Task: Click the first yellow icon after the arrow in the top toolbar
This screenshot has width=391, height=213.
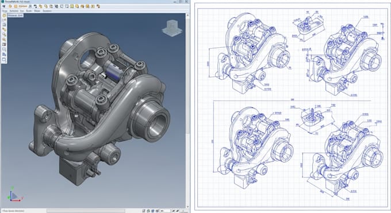Action: pos(10,6)
